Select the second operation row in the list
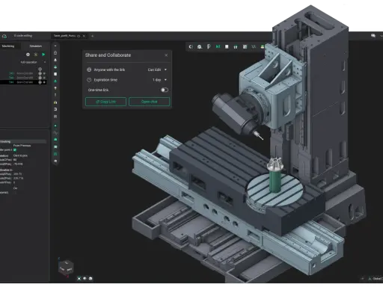 coord(23,78)
